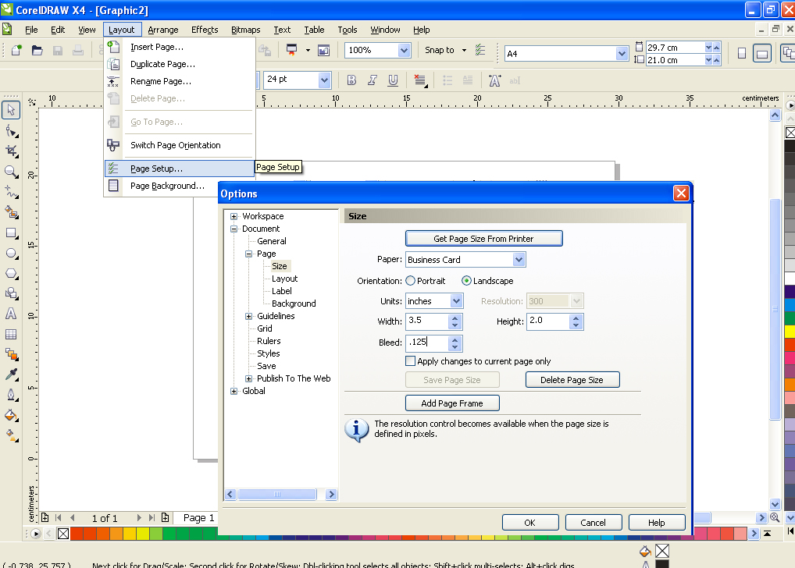Image resolution: width=795 pixels, height=568 pixels.
Task: Select the Interactive Blend tool
Action: point(11,354)
